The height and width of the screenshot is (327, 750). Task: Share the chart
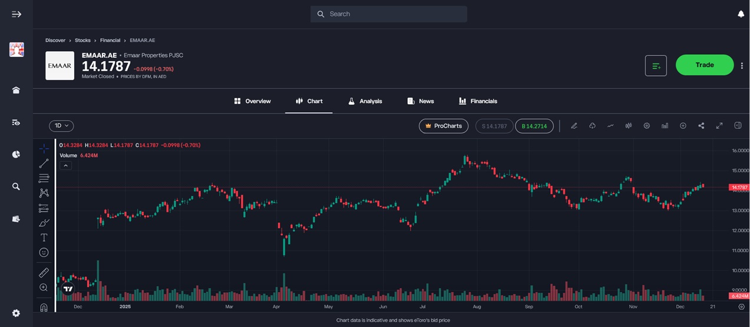tap(701, 126)
